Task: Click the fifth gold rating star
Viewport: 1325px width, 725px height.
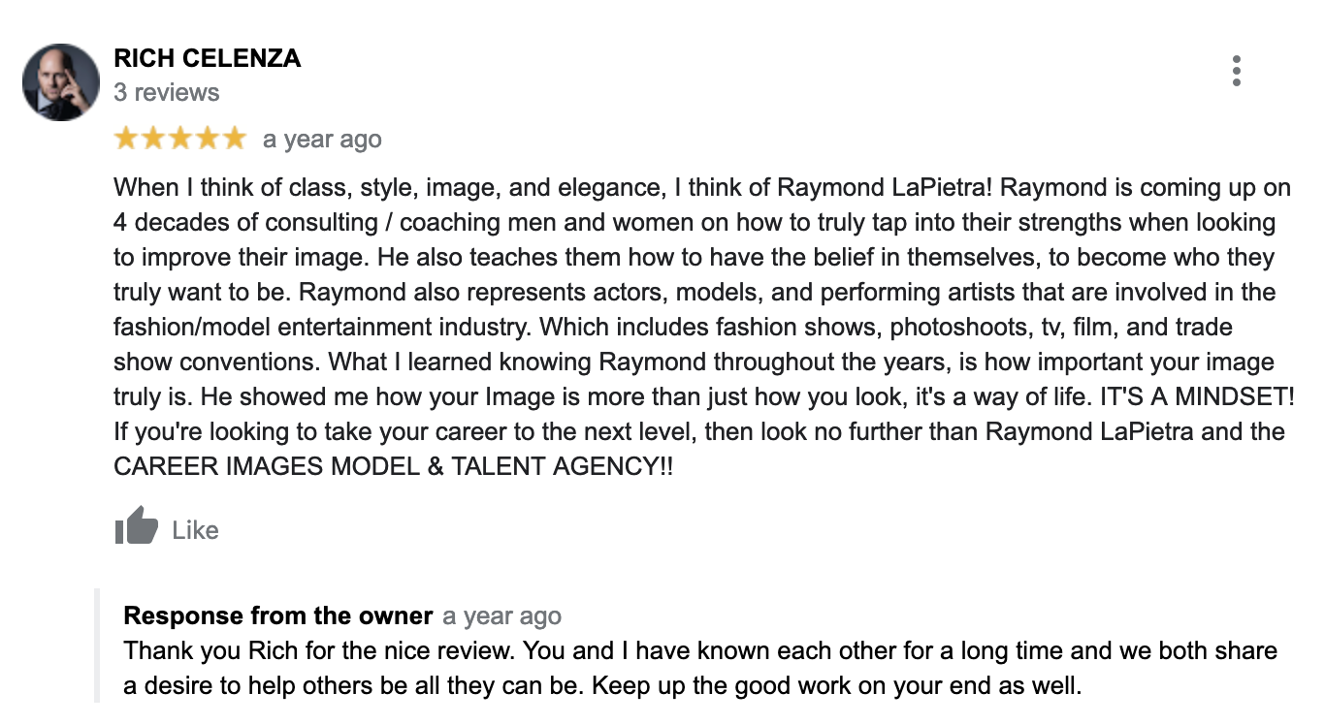Action: coord(235,139)
